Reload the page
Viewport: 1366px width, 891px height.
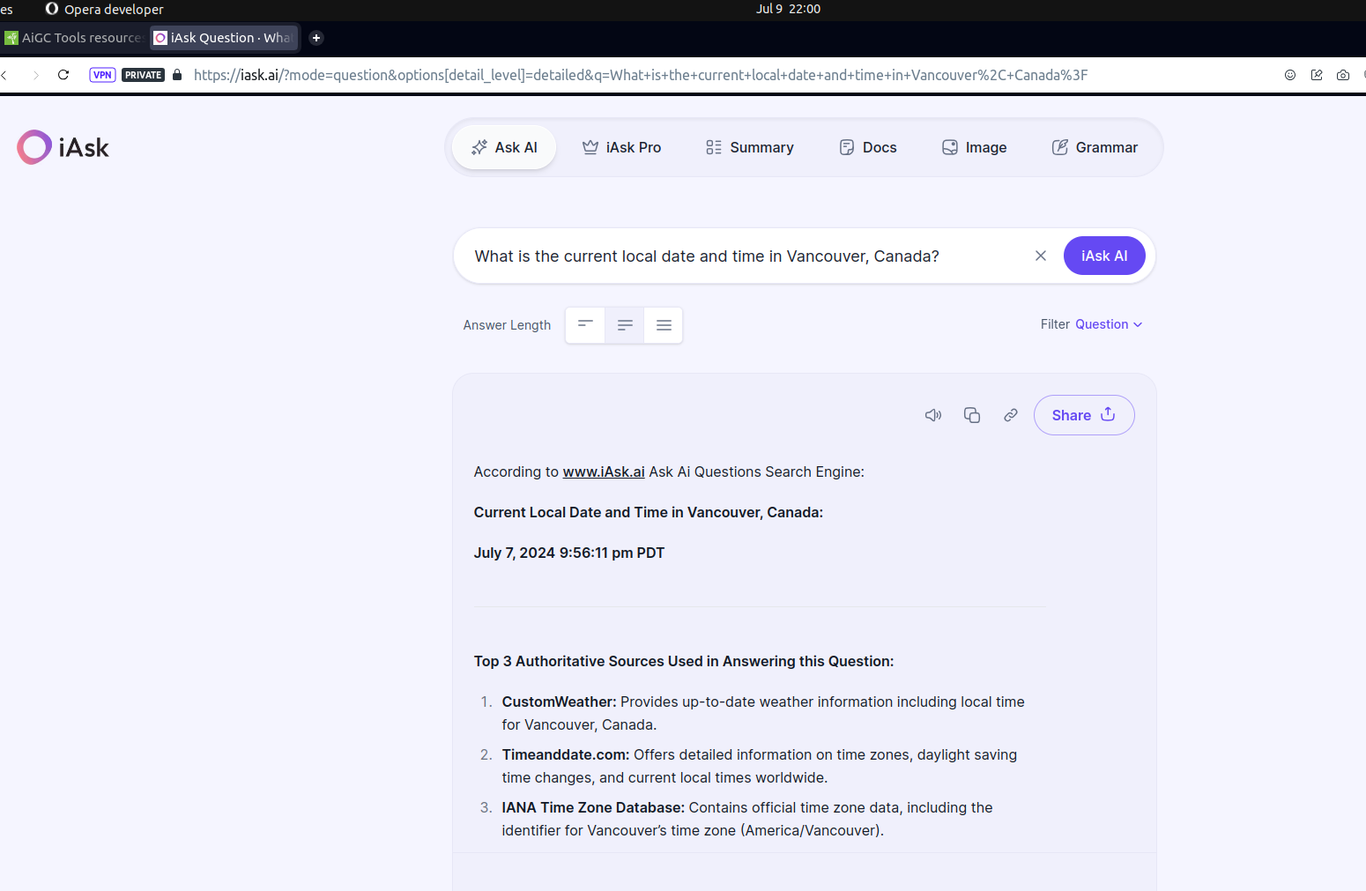coord(63,75)
